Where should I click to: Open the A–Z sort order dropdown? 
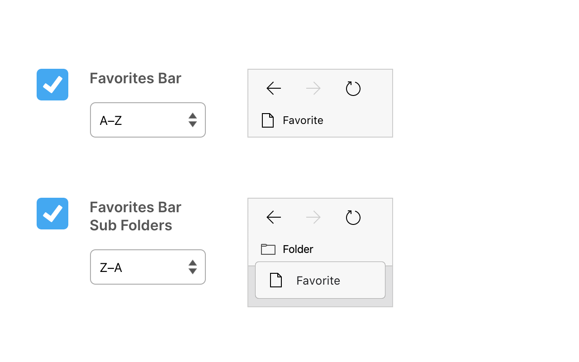(140, 120)
